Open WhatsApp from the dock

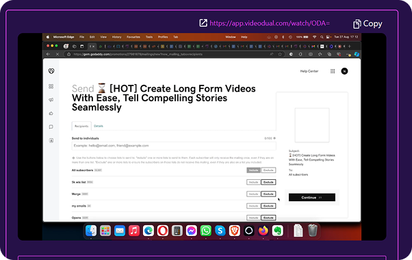(x=206, y=231)
